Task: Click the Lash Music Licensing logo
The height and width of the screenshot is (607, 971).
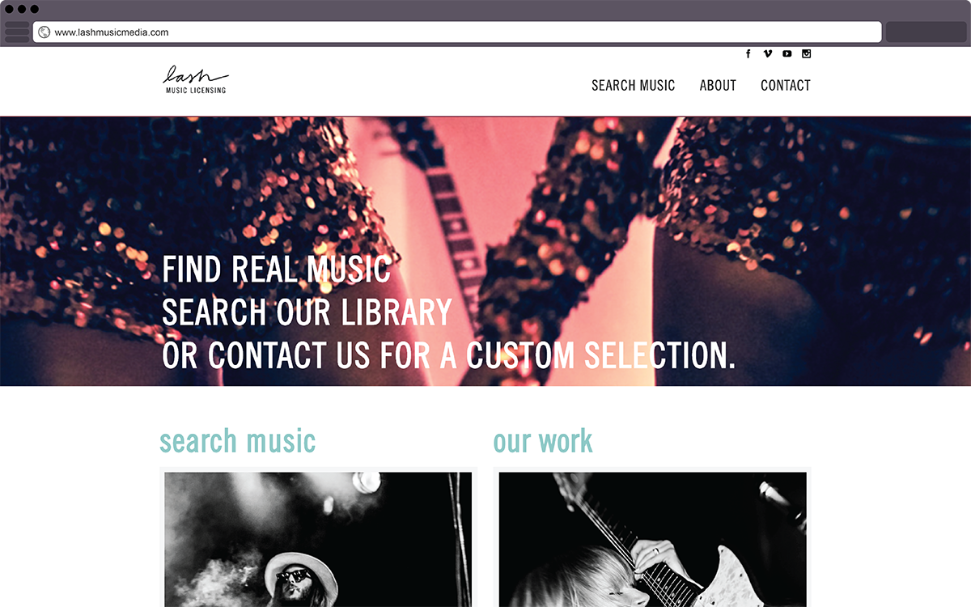Action: tap(195, 79)
